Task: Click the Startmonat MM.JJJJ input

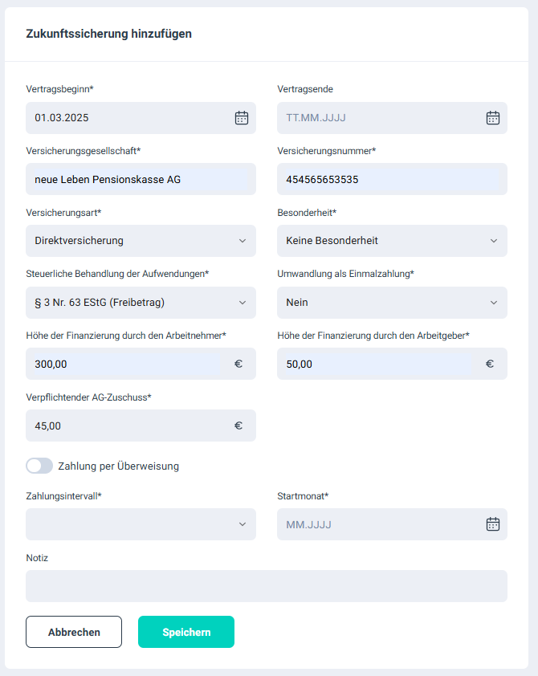Action: coord(377,524)
